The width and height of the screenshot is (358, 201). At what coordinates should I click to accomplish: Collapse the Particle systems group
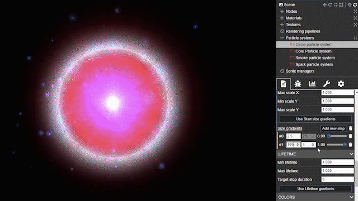282,38
